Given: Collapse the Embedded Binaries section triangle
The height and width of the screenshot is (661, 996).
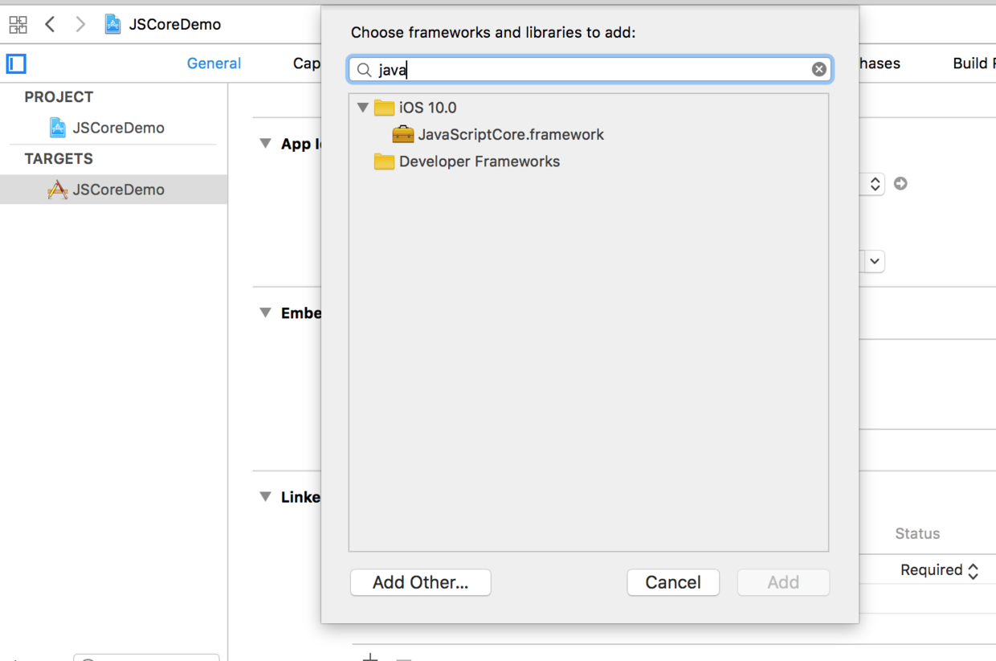Looking at the screenshot, I should click(265, 313).
